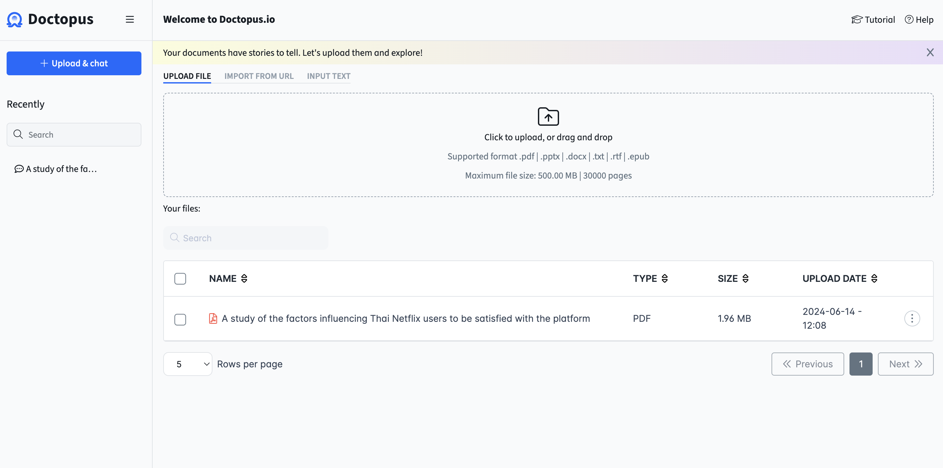
Task: Click the files search field
Action: (245, 238)
